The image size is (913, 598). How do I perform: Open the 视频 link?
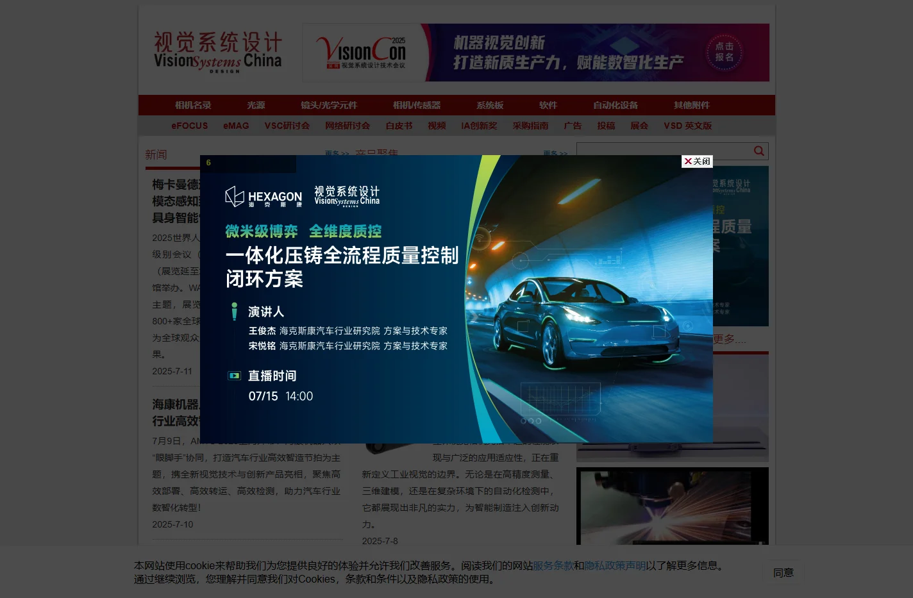[x=437, y=126]
